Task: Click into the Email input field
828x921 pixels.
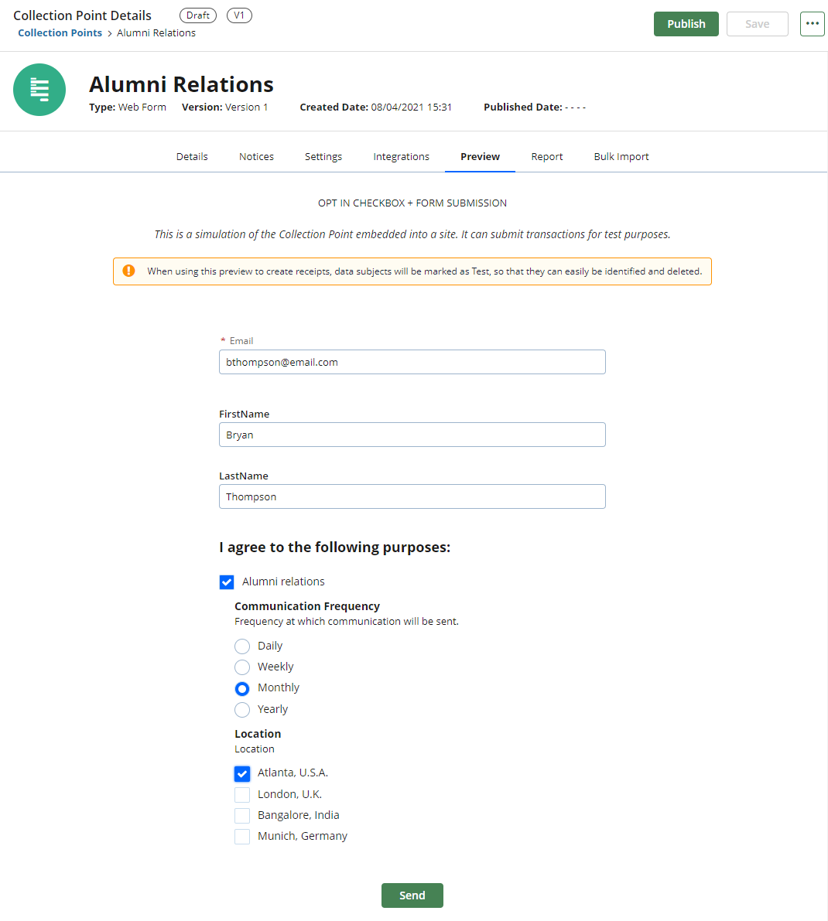Action: coord(412,362)
